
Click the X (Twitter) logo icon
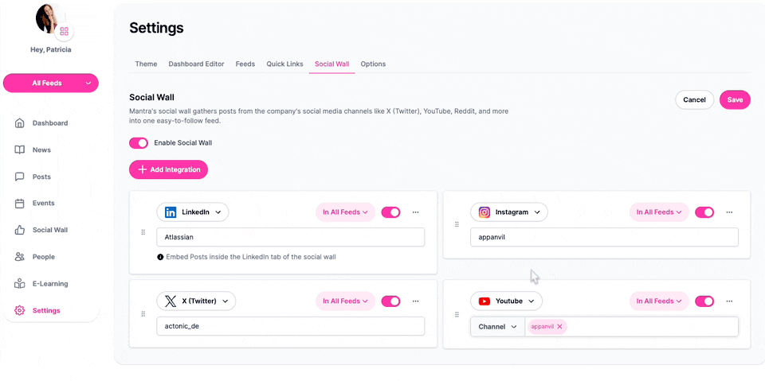pyautogui.click(x=171, y=301)
